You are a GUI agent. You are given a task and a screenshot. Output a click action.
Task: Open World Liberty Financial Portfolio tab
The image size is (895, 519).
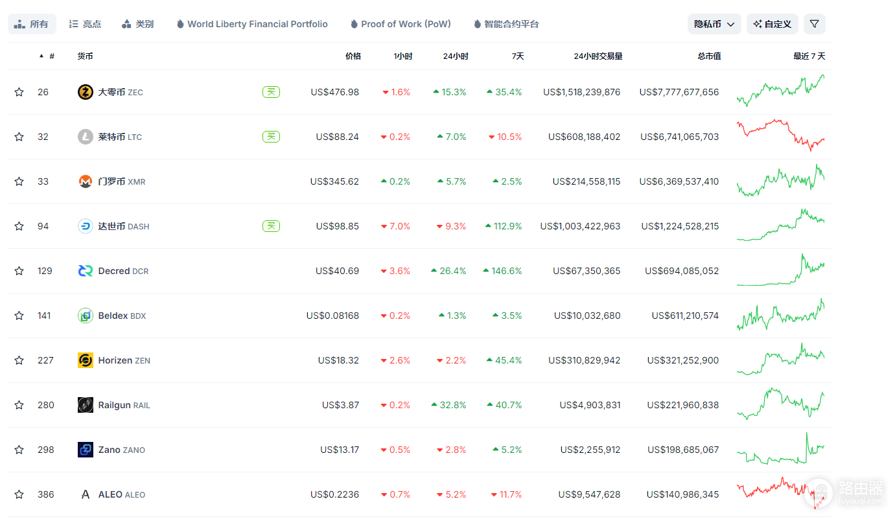click(x=252, y=24)
